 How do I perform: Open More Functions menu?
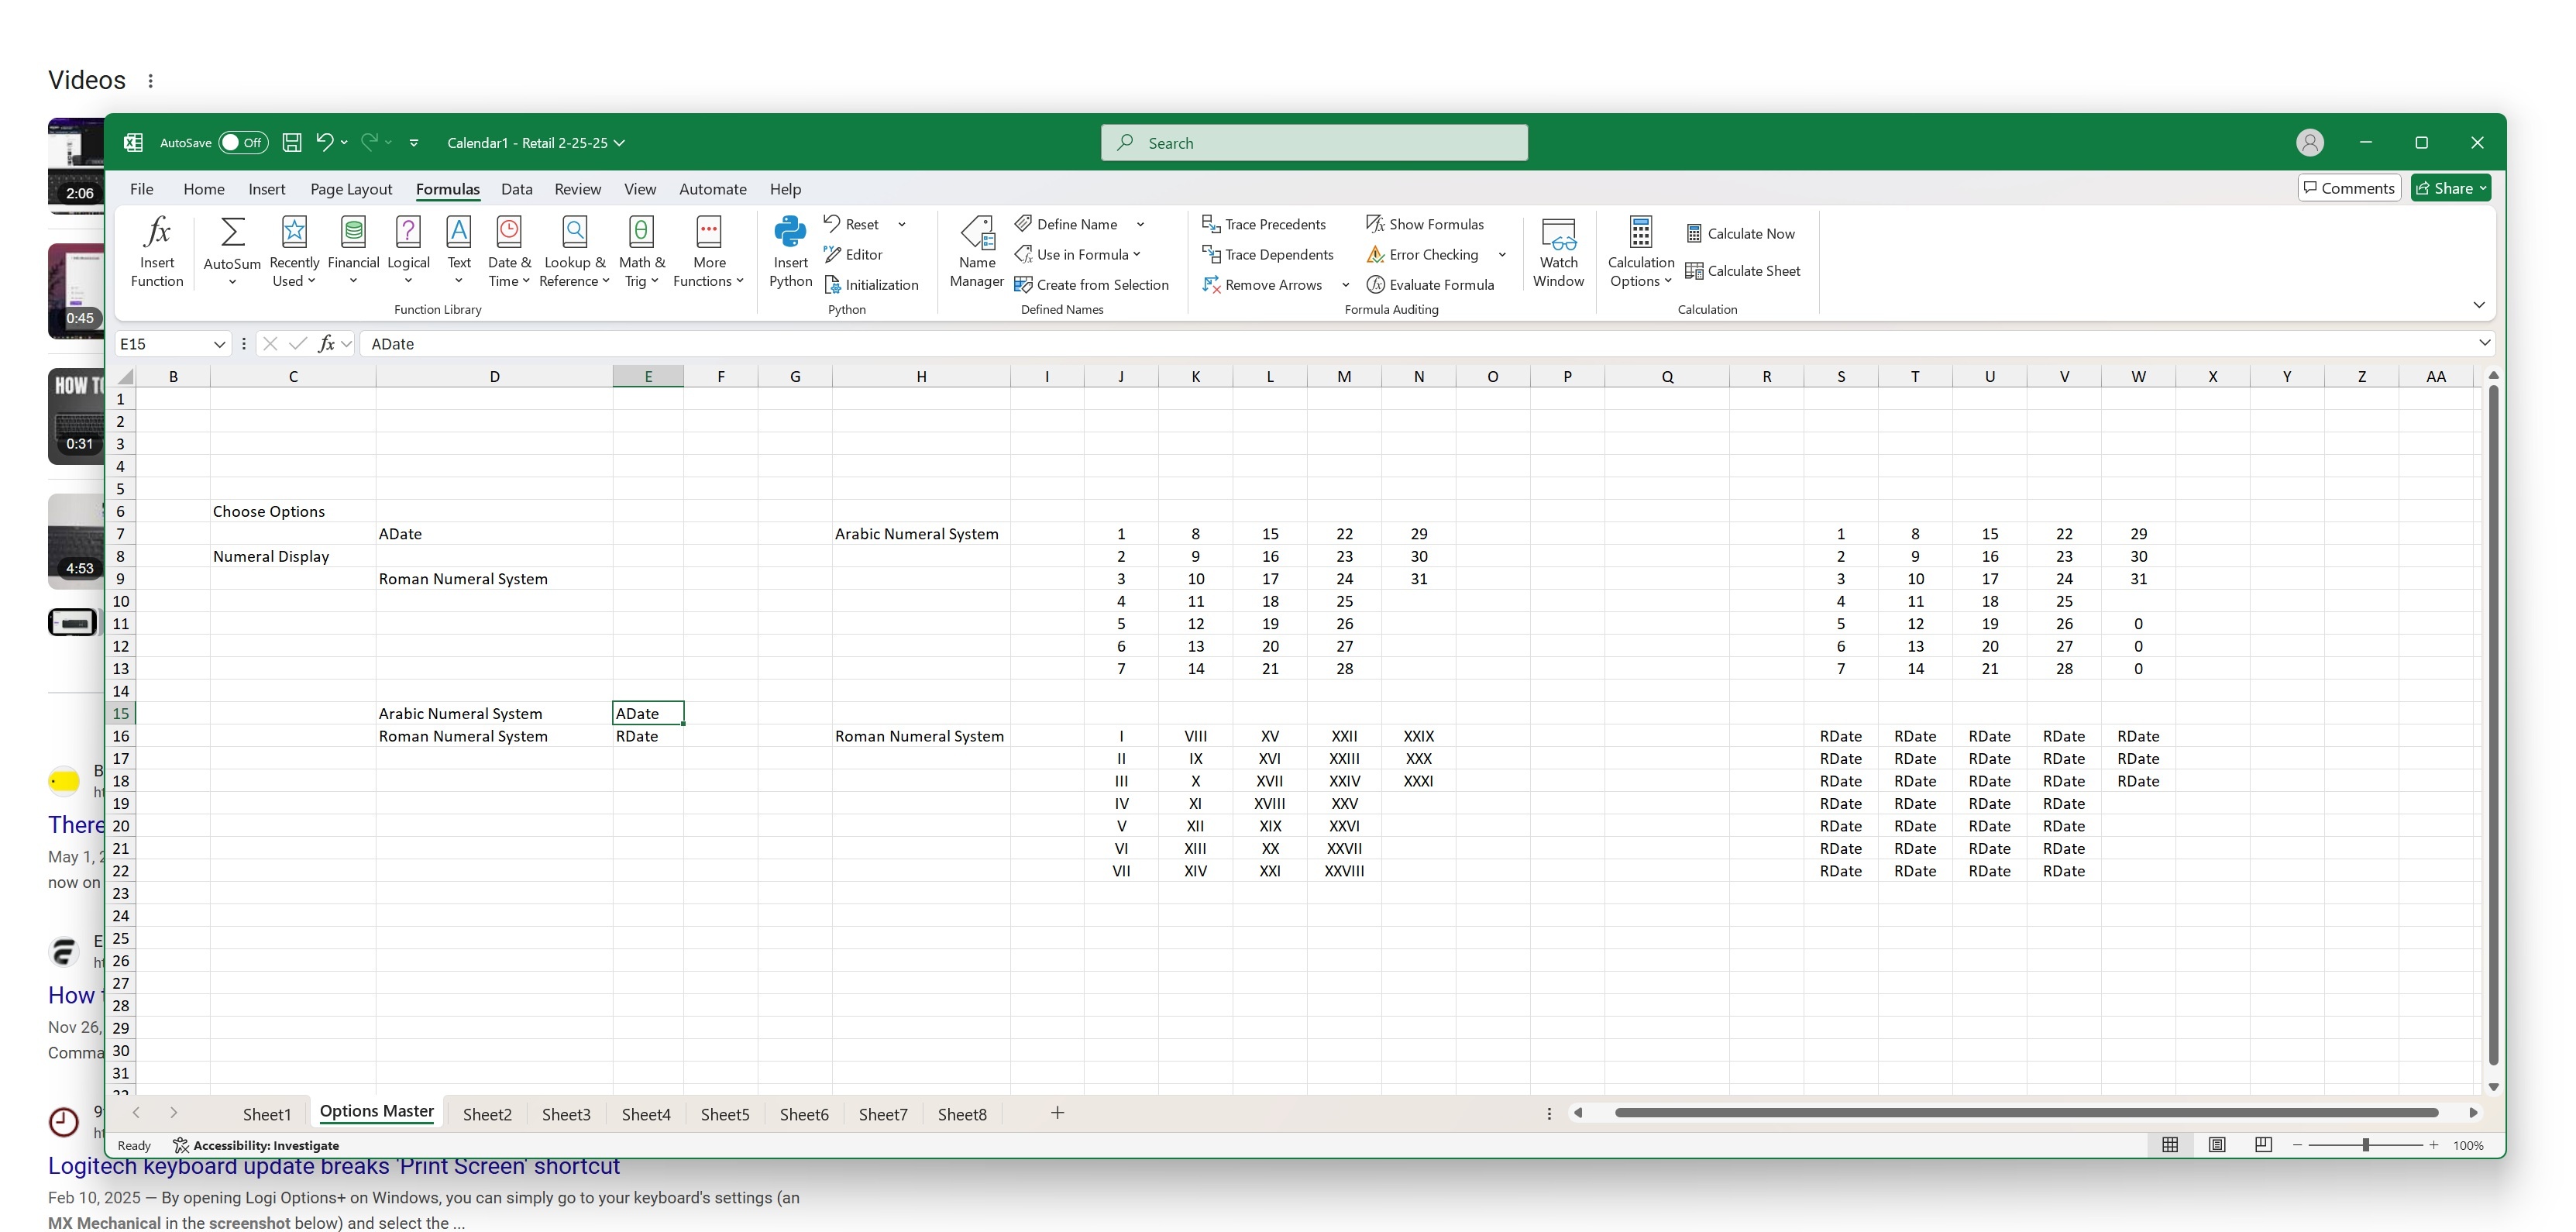(709, 252)
